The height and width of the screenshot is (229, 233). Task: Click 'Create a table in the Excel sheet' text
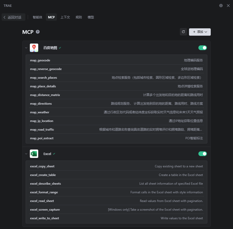click(181, 175)
